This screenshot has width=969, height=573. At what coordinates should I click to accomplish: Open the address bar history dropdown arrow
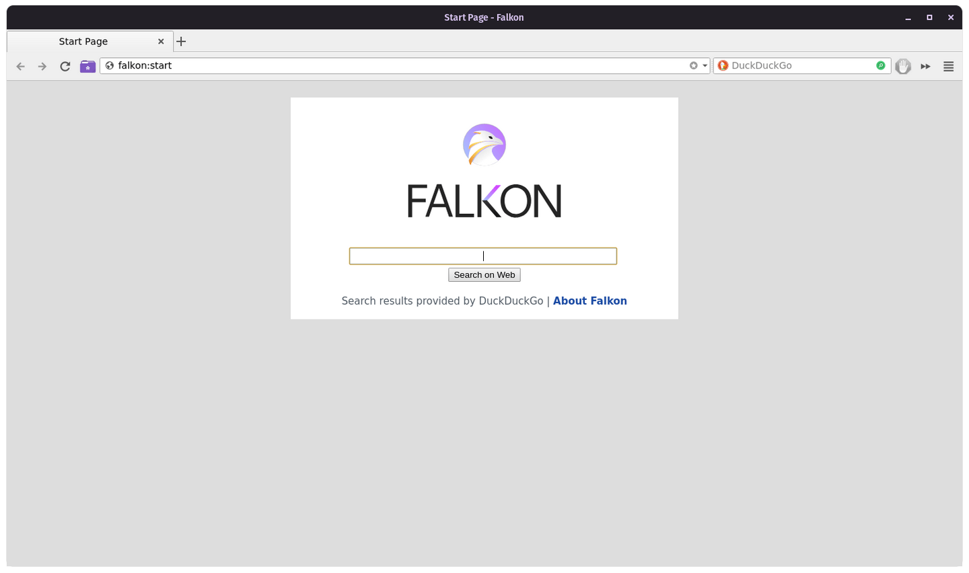tap(703, 65)
